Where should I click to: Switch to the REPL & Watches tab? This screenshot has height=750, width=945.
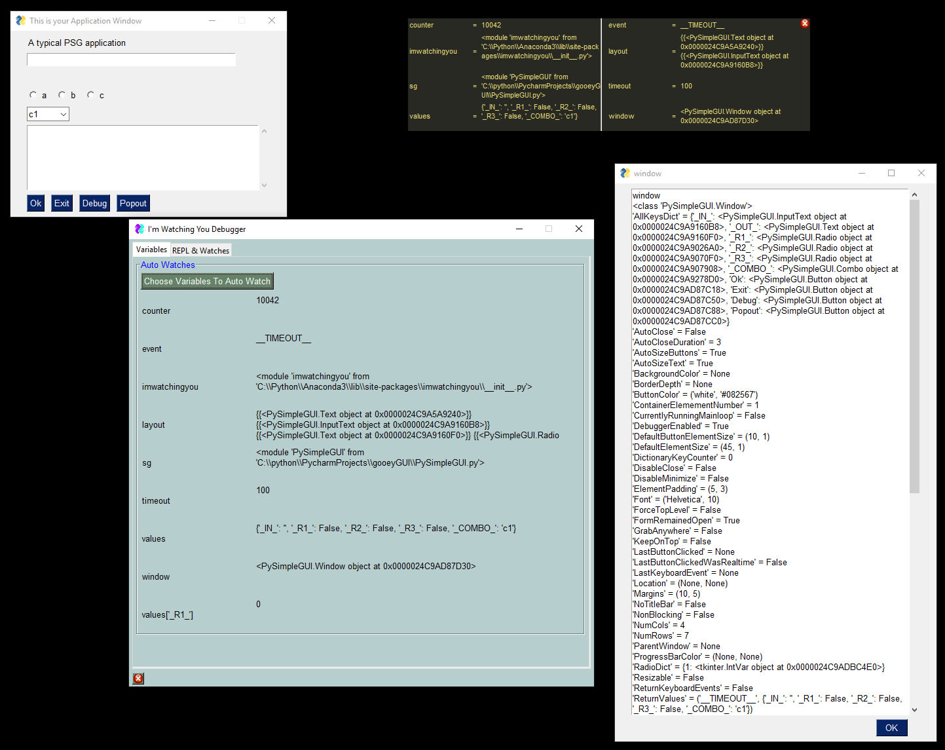click(x=200, y=250)
